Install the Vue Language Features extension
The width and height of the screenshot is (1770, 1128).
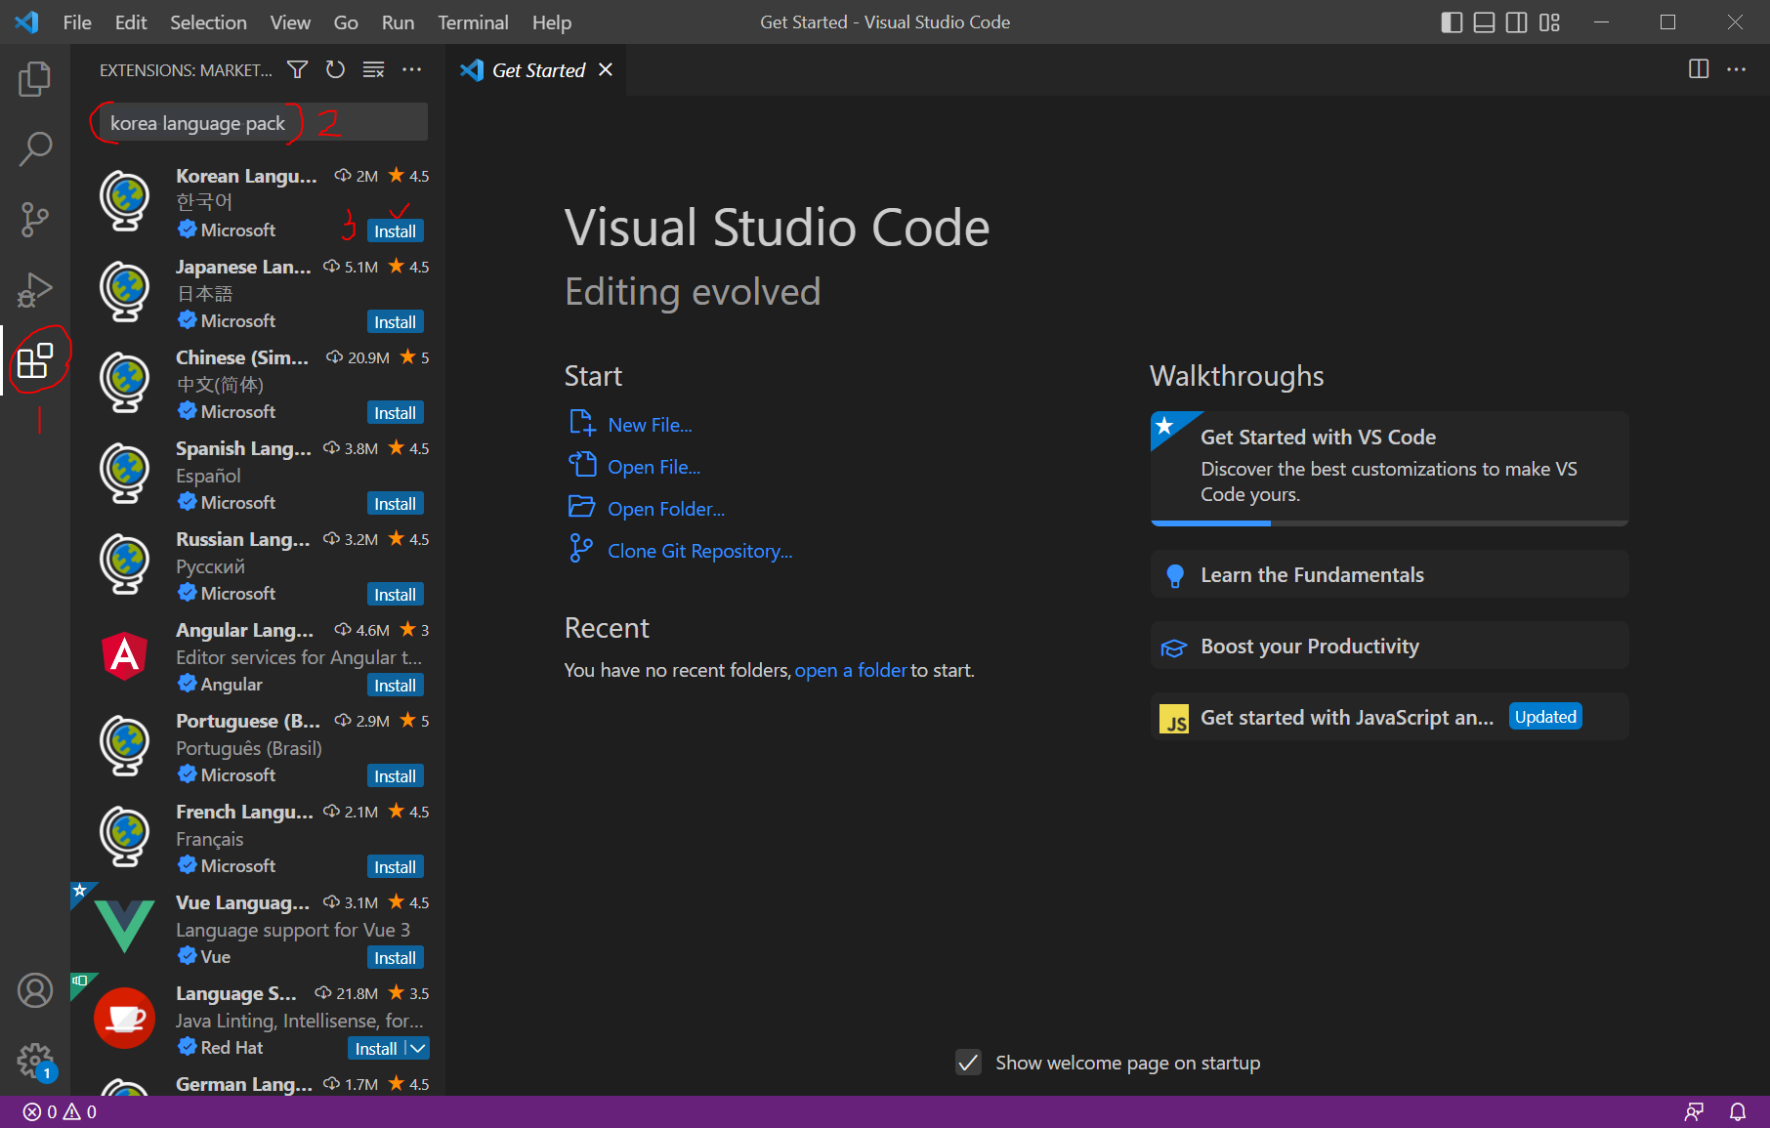coord(396,958)
